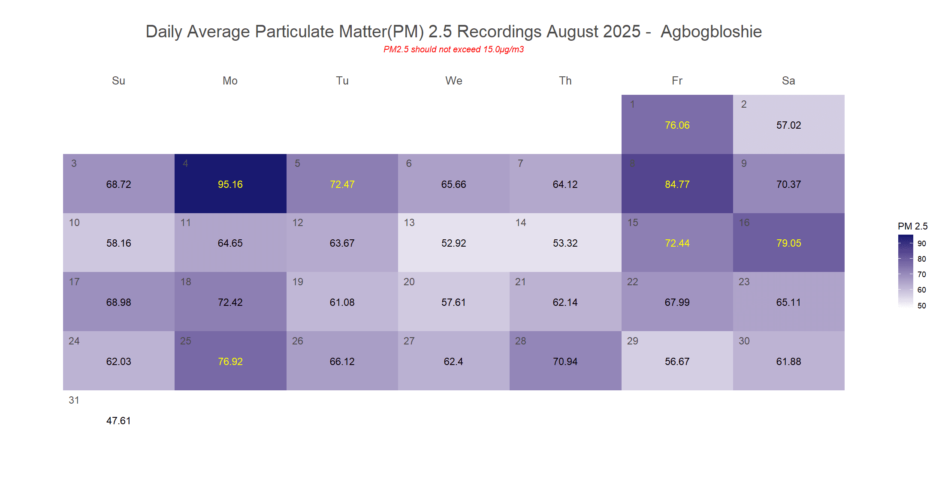945x498 pixels.
Task: Click the chart title mentioning Agbogbloshie
Action: (x=453, y=31)
